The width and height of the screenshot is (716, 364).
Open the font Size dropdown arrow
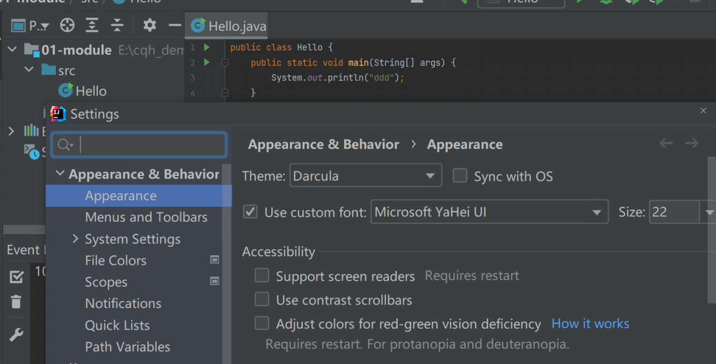[709, 212]
